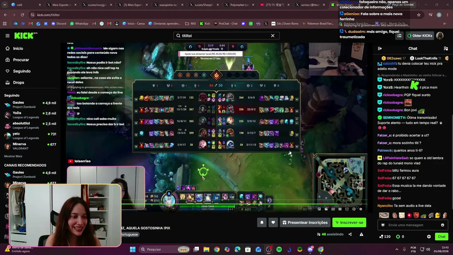Click Presentear inscrições button

[x=305, y=222]
